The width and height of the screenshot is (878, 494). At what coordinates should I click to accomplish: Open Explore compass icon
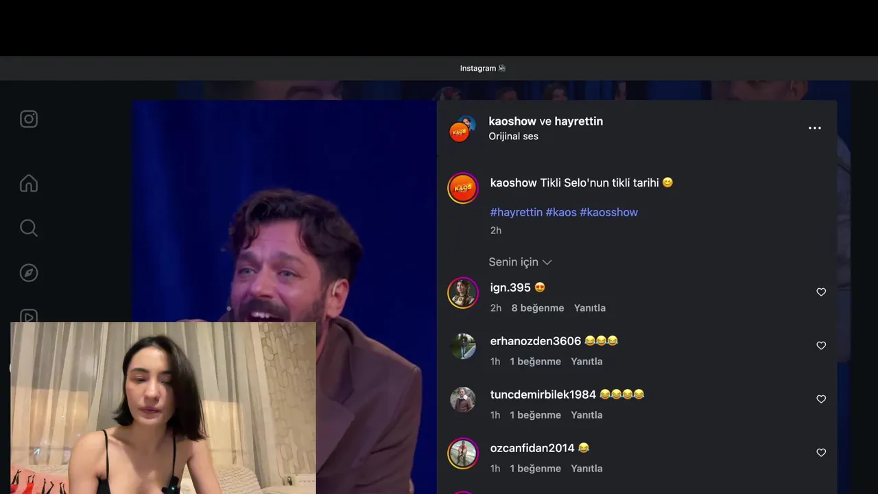coord(29,272)
